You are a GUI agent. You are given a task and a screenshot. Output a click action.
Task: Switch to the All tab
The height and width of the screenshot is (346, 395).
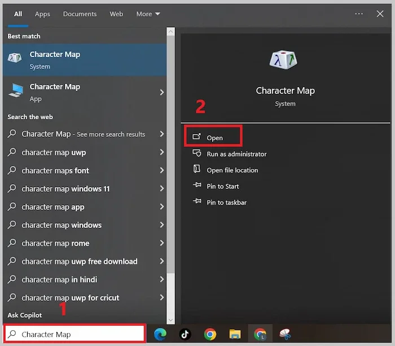[18, 14]
